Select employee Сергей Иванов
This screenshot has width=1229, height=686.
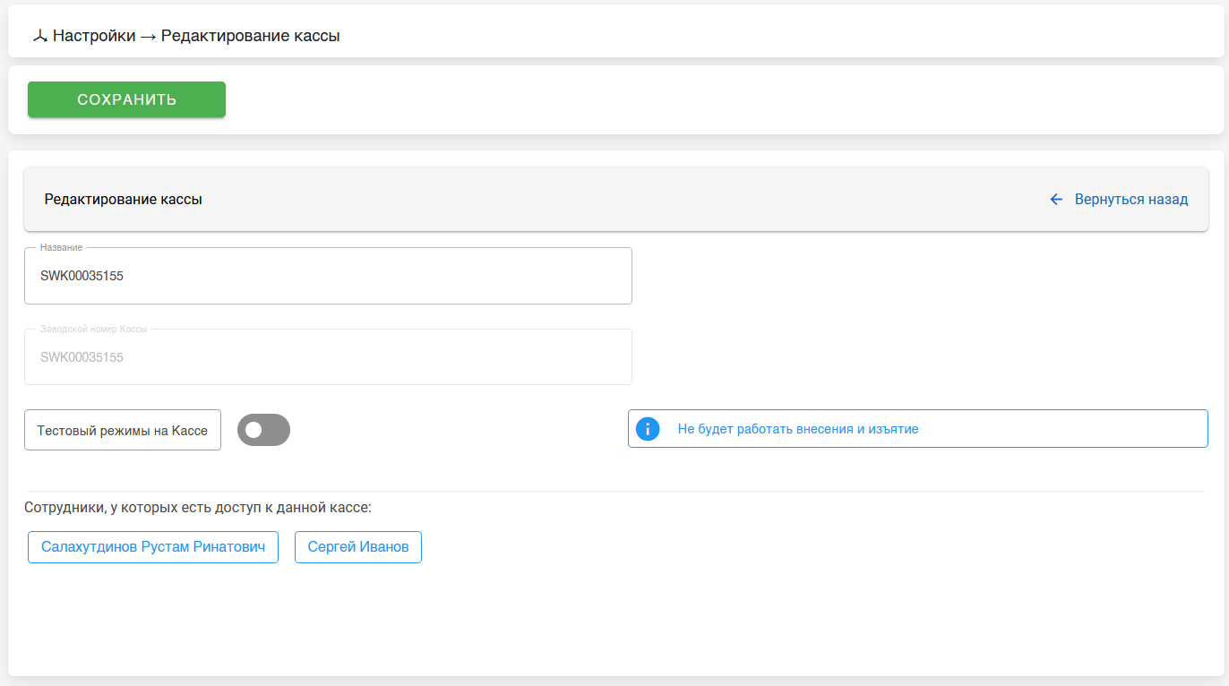(x=358, y=547)
